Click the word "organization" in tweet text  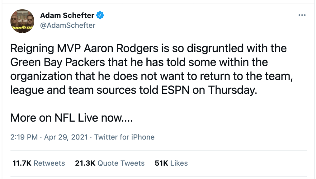click(x=42, y=77)
